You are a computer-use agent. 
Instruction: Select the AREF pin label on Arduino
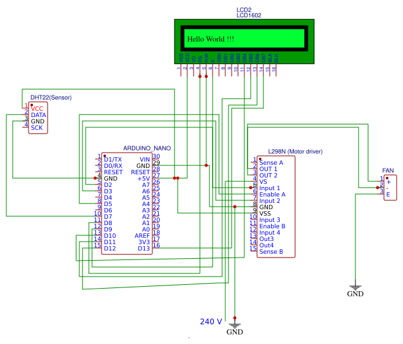point(142,236)
